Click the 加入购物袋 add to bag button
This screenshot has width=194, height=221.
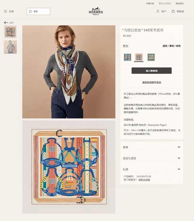pos(152,70)
